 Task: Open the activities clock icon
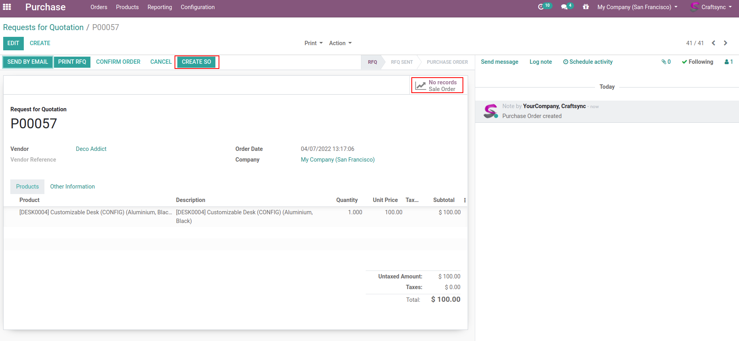coord(541,7)
